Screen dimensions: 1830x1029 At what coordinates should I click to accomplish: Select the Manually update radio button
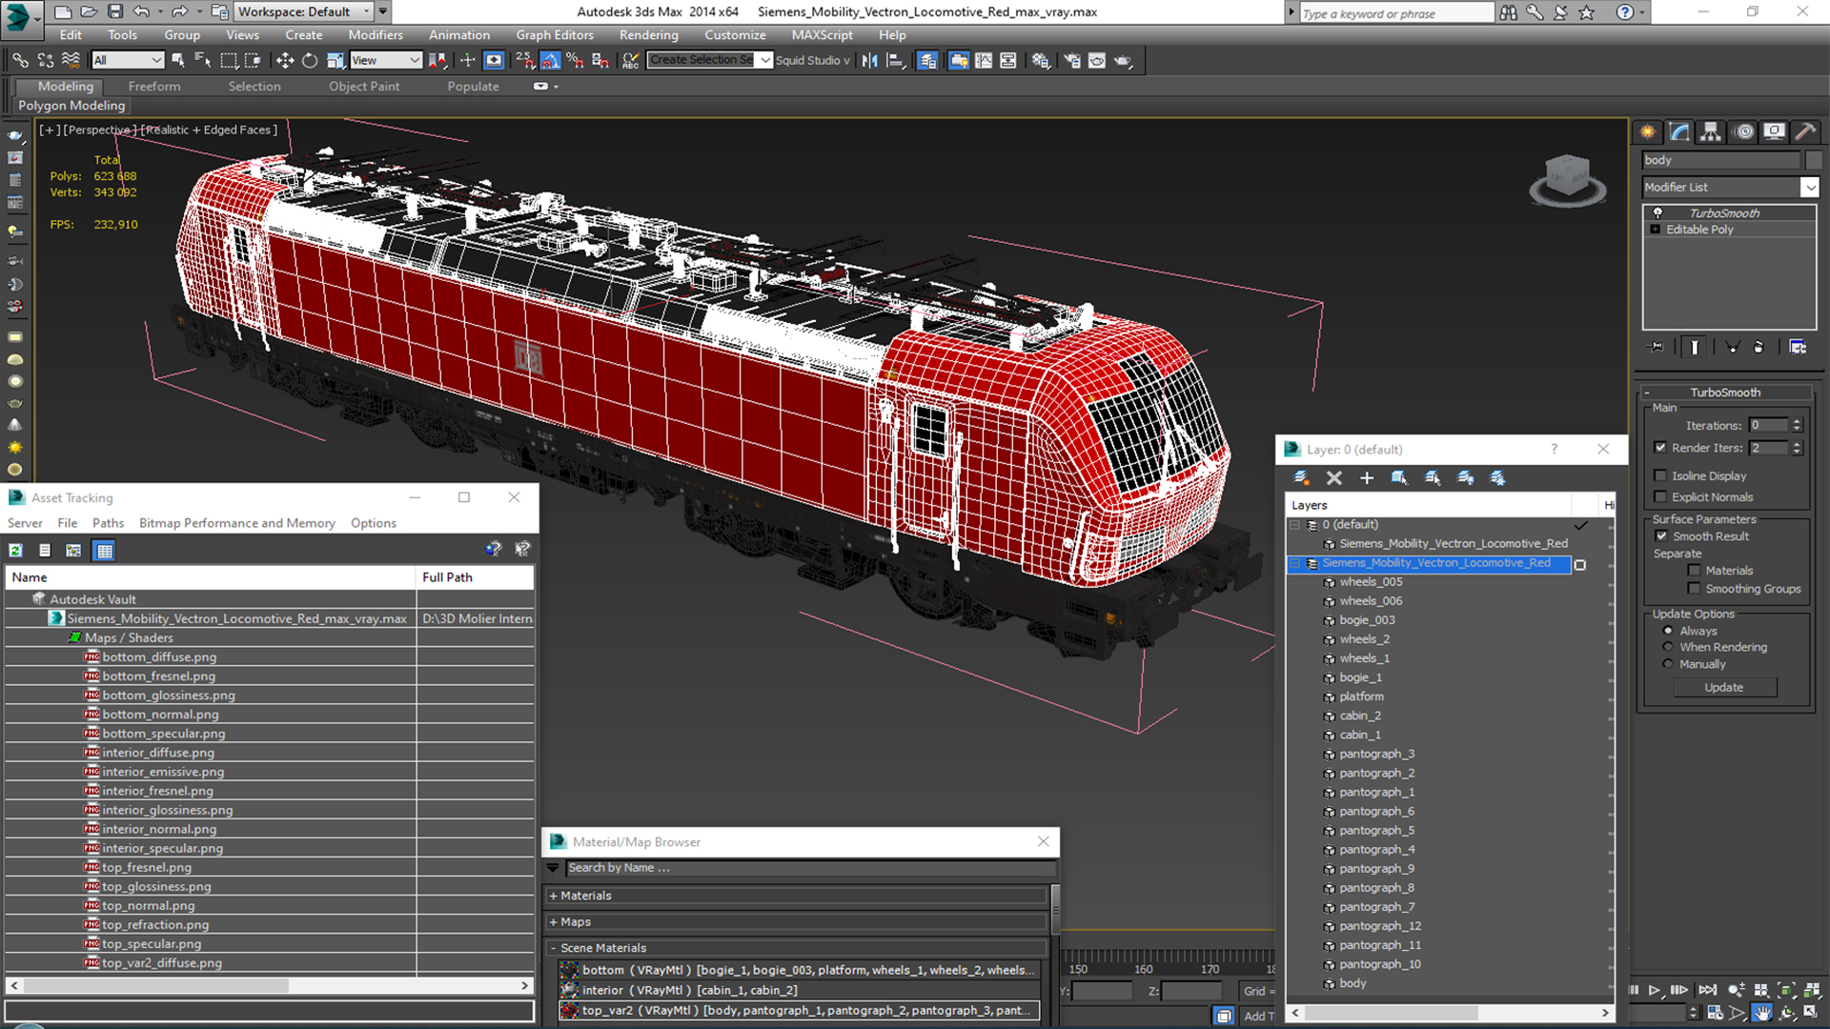point(1668,664)
